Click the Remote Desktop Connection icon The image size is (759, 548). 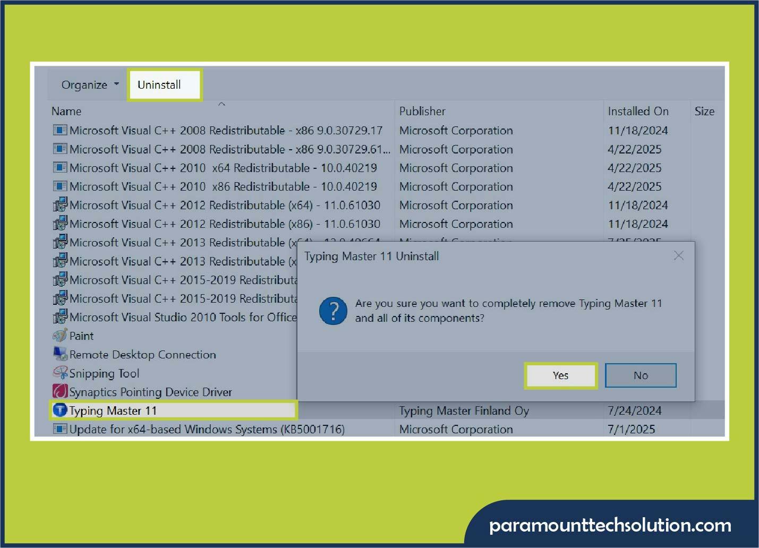click(x=60, y=354)
